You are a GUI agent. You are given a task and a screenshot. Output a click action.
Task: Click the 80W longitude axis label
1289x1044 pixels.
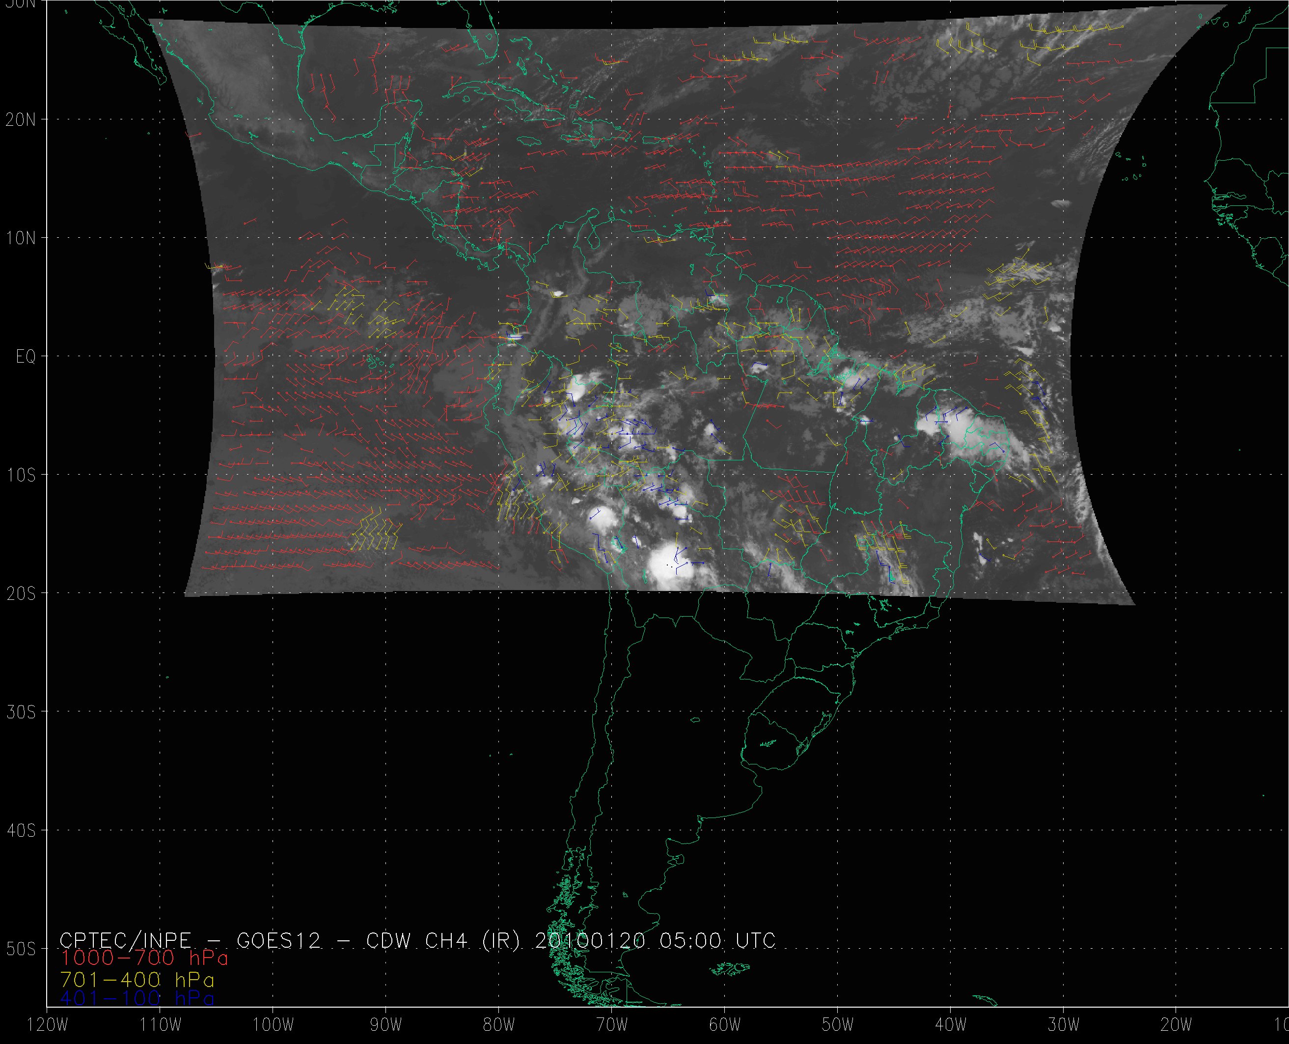(499, 1025)
